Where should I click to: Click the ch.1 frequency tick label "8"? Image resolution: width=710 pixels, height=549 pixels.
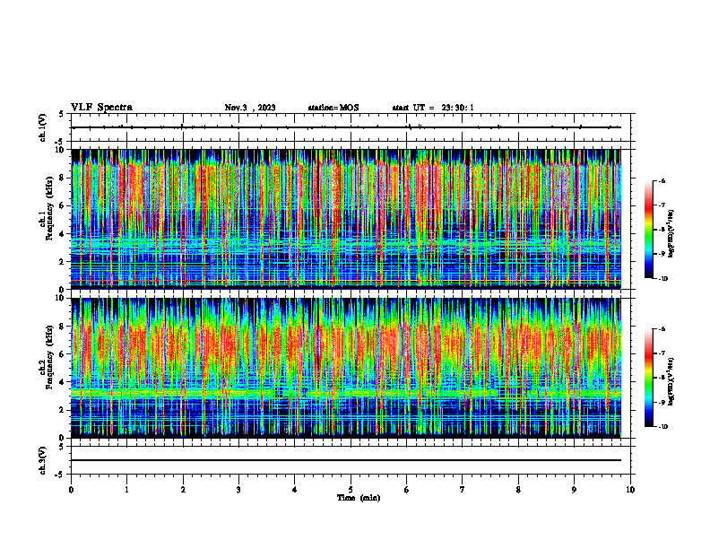pyautogui.click(x=63, y=178)
